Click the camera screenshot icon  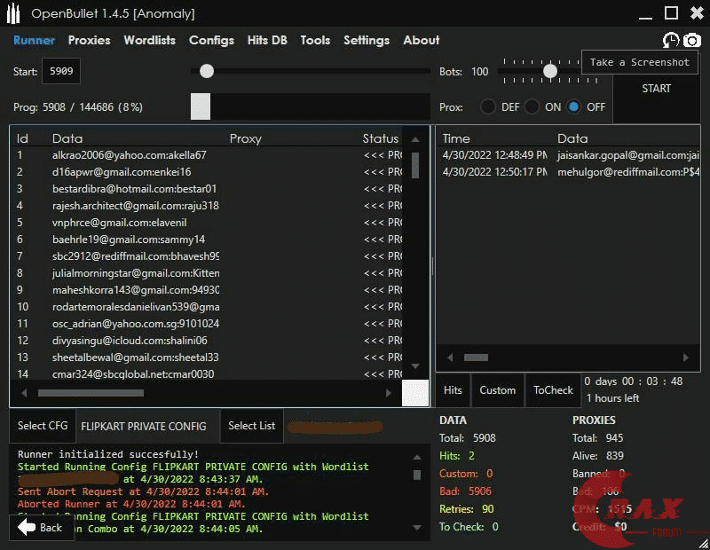[692, 41]
